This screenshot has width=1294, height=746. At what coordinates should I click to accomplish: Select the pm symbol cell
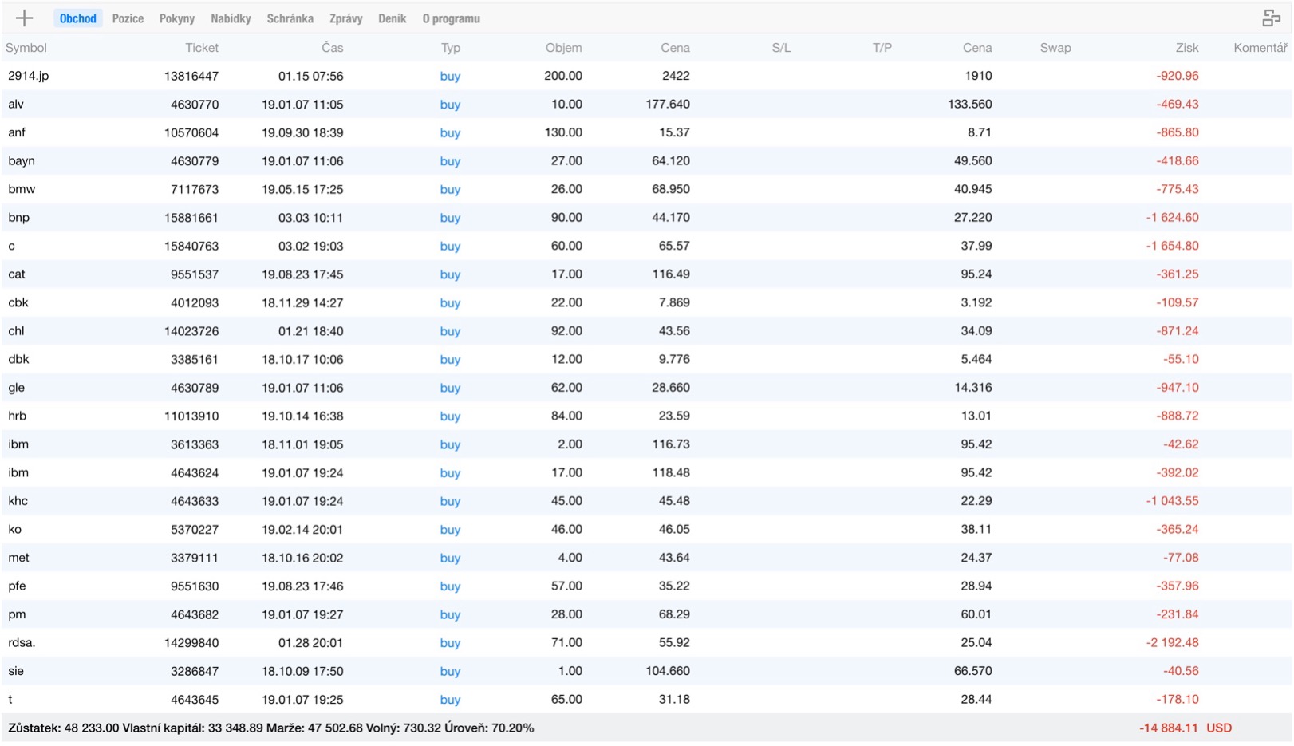pos(17,615)
